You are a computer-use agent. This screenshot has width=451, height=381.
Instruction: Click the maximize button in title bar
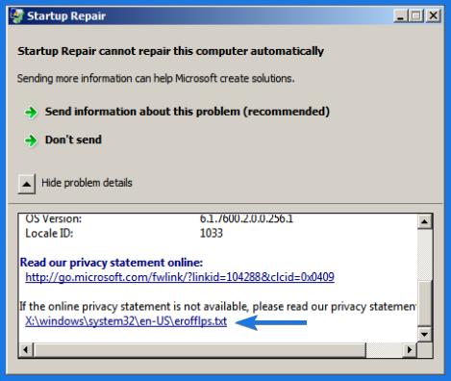416,15
